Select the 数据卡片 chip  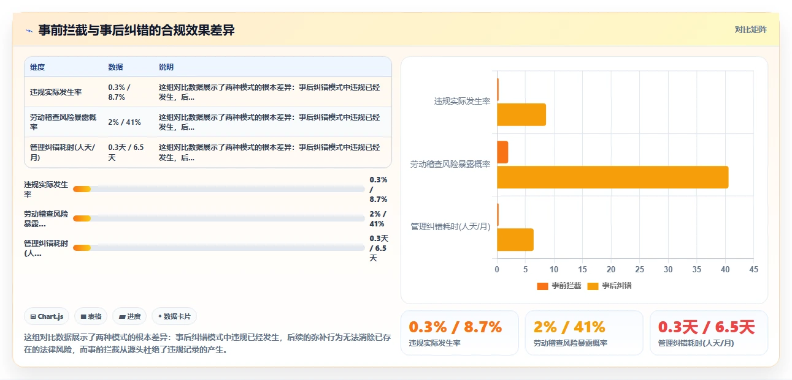tap(174, 316)
